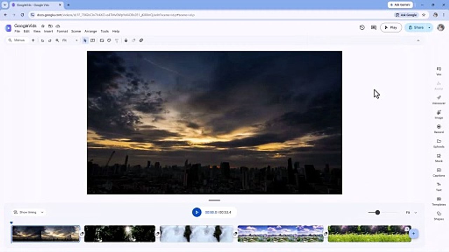Open a new browser tab

click(68, 5)
